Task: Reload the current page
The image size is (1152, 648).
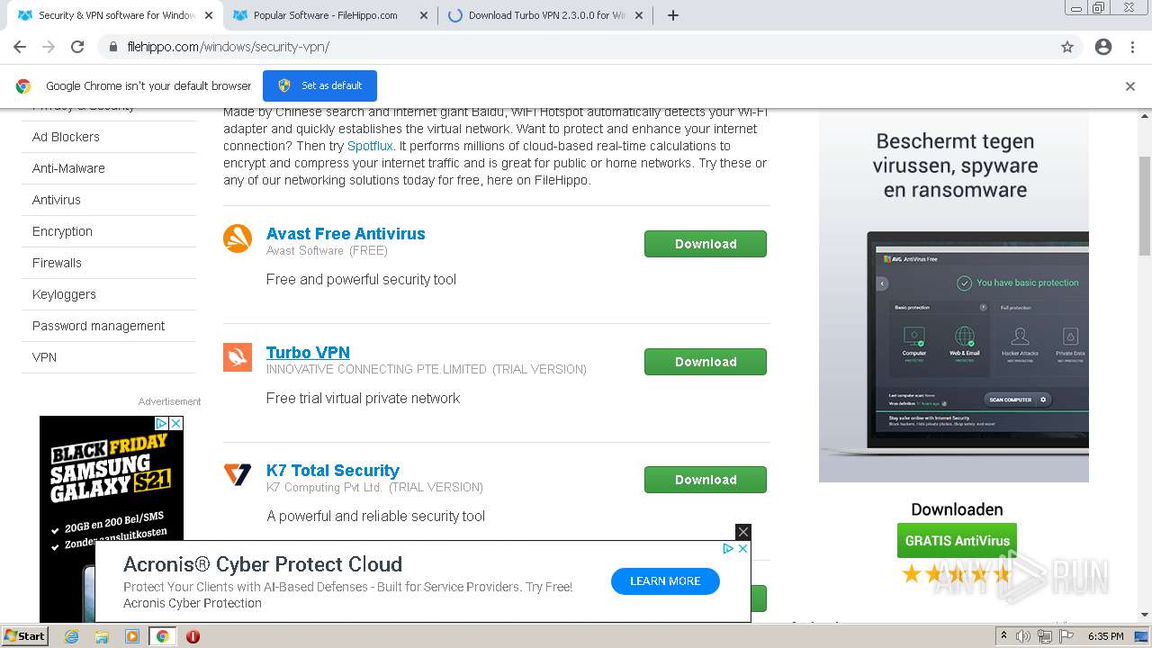Action: pyautogui.click(x=77, y=47)
